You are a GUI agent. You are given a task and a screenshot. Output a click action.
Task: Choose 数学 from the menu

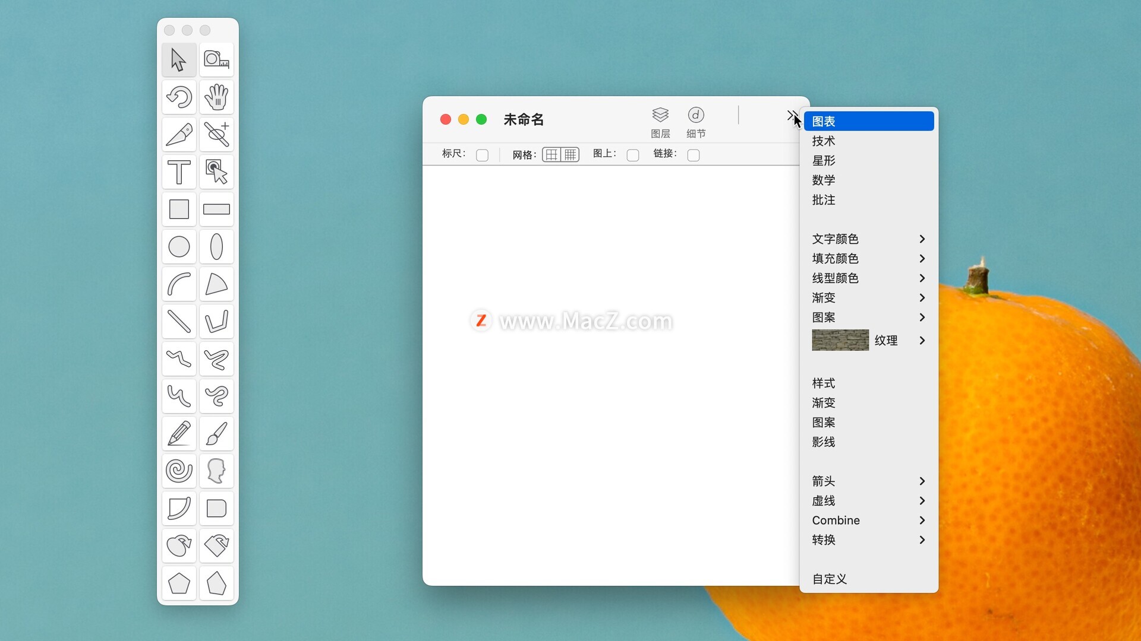(x=869, y=180)
